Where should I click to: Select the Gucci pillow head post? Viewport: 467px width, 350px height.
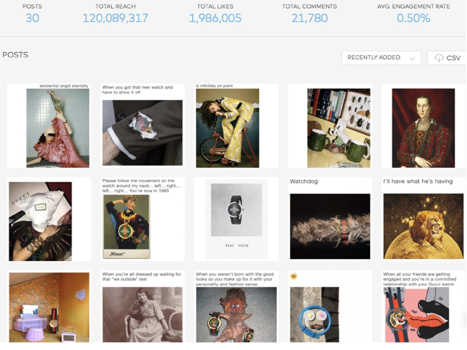coord(49,219)
